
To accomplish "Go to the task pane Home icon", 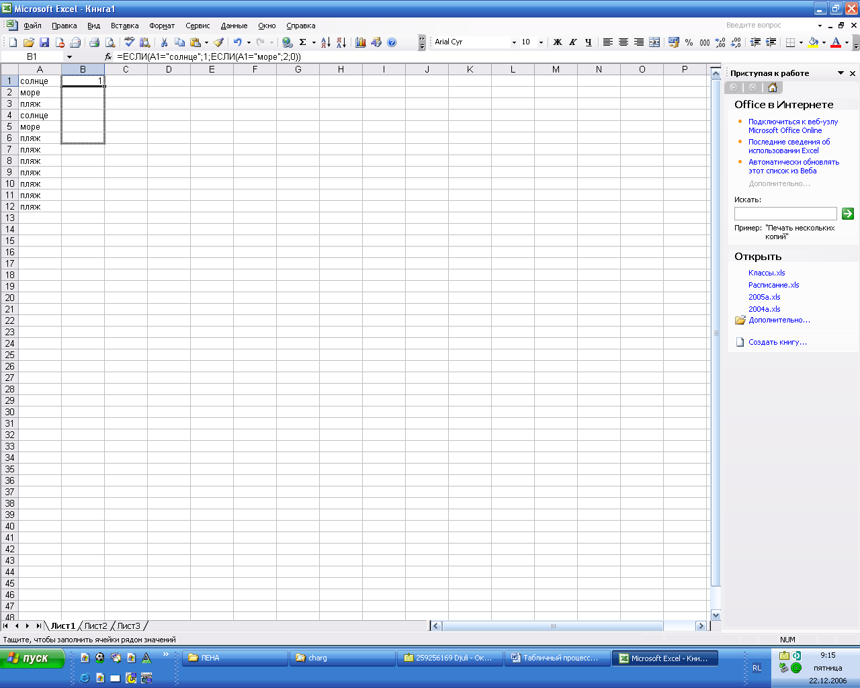I will tap(773, 87).
